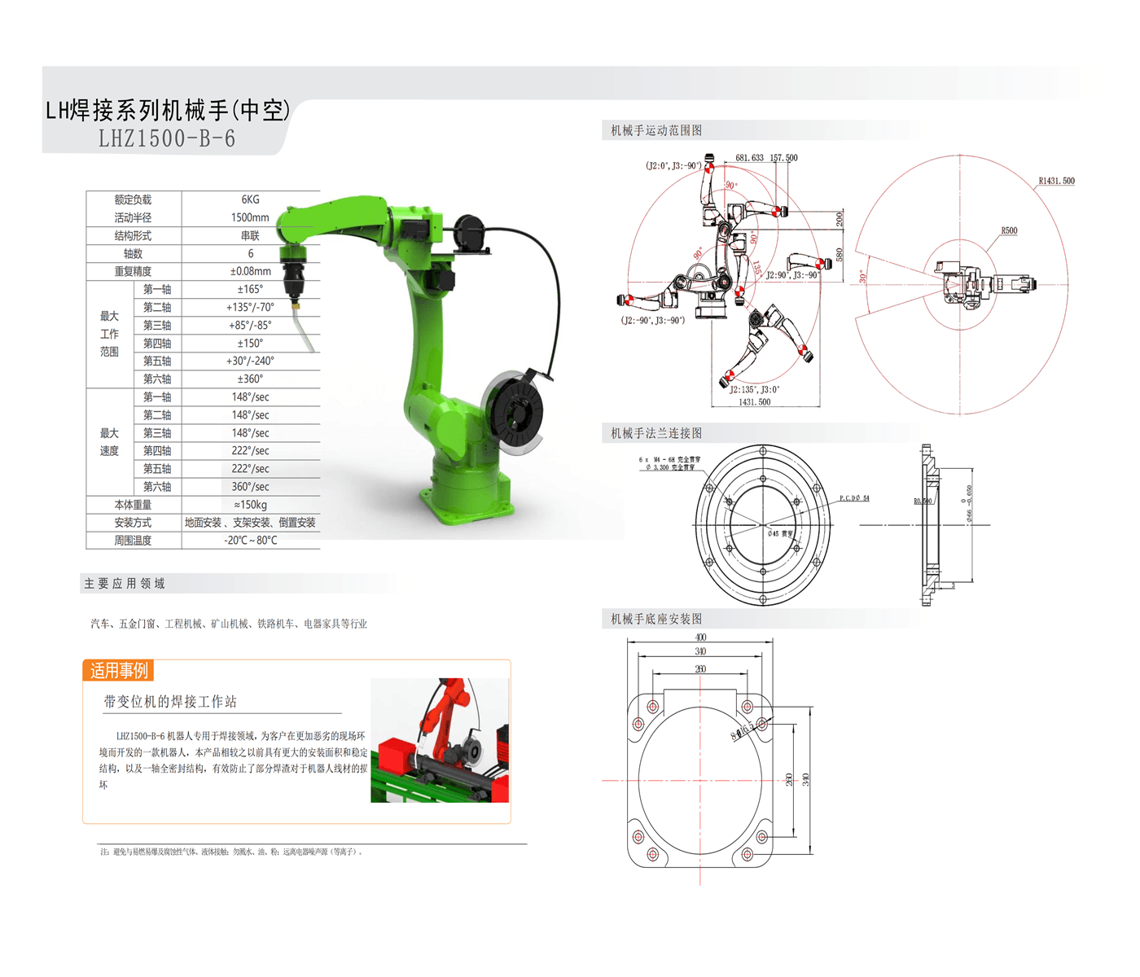Click the "P.C.D Ø 54" flange annotation
Screen dimensions: 1140x977
coord(854,498)
